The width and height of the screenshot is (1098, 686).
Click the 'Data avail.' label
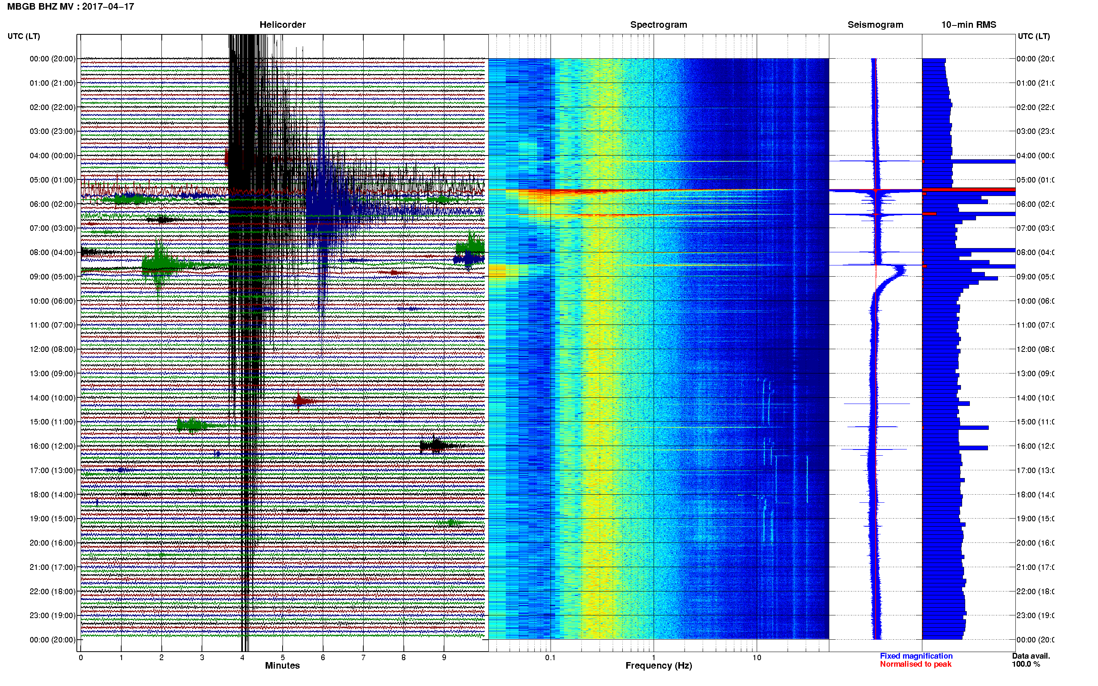click(1031, 656)
